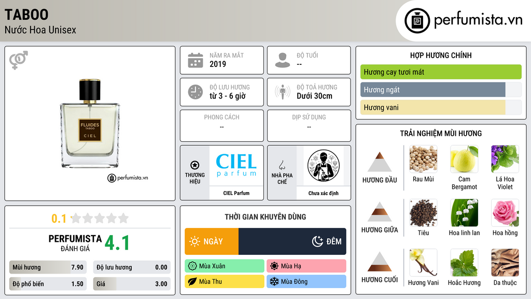Open the CIEL Parfum brand caption
531x299 pixels.
(236, 193)
